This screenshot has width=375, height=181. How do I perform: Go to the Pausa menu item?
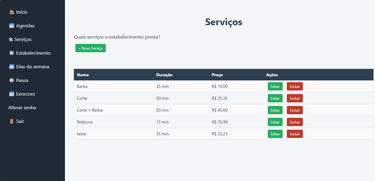point(22,80)
